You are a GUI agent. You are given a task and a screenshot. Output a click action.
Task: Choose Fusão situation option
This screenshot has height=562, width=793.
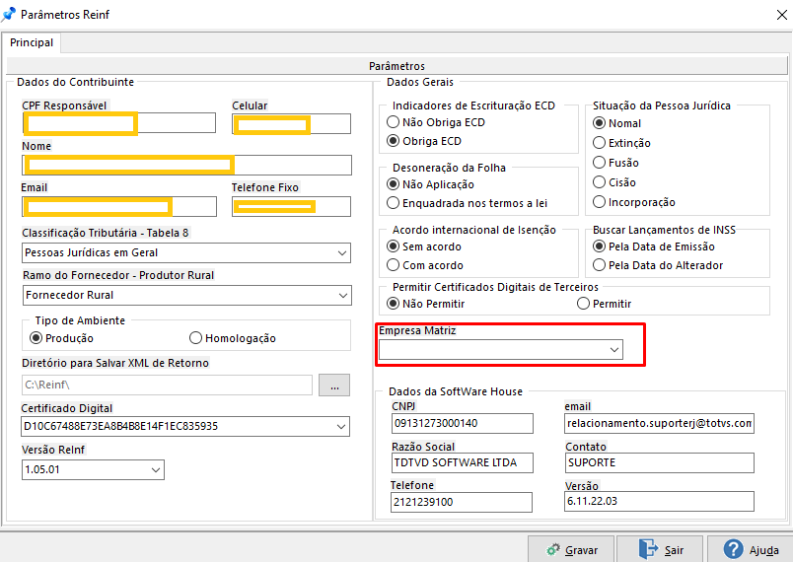tap(599, 163)
